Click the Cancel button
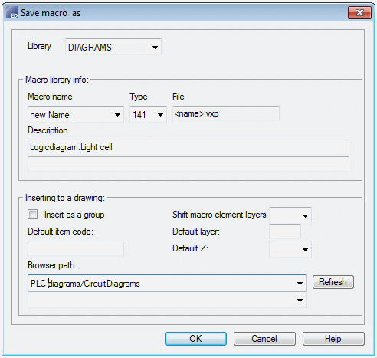The width and height of the screenshot is (377, 358). coord(264,339)
